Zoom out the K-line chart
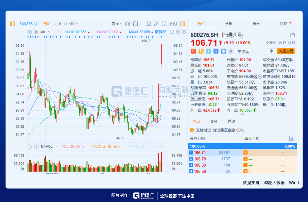This screenshot has width=308, height=202. 178,32
